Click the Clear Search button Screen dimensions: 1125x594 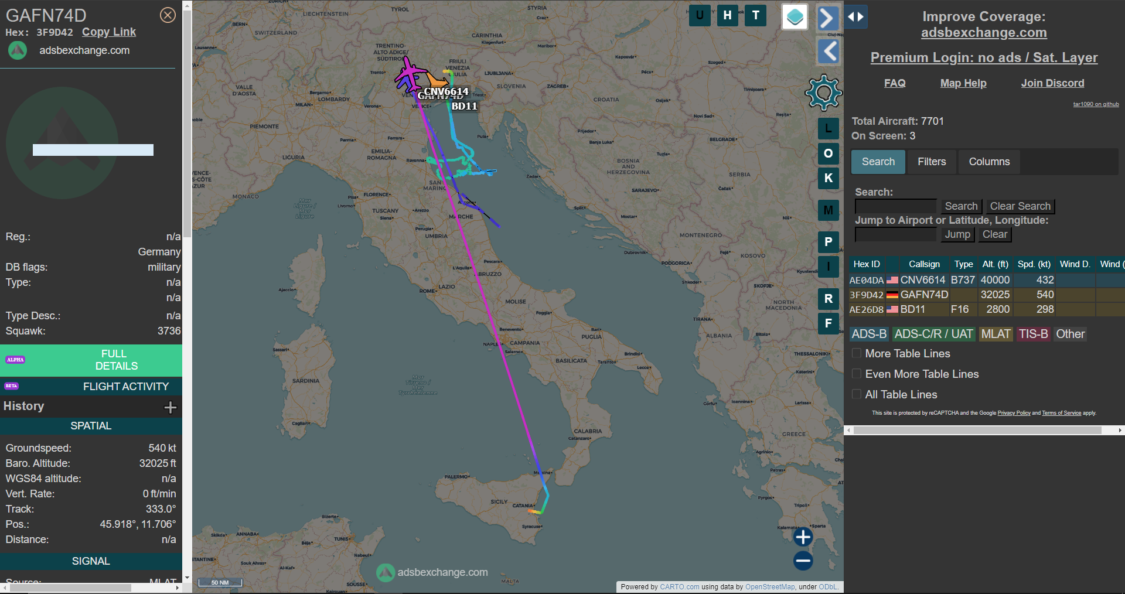coord(1020,206)
